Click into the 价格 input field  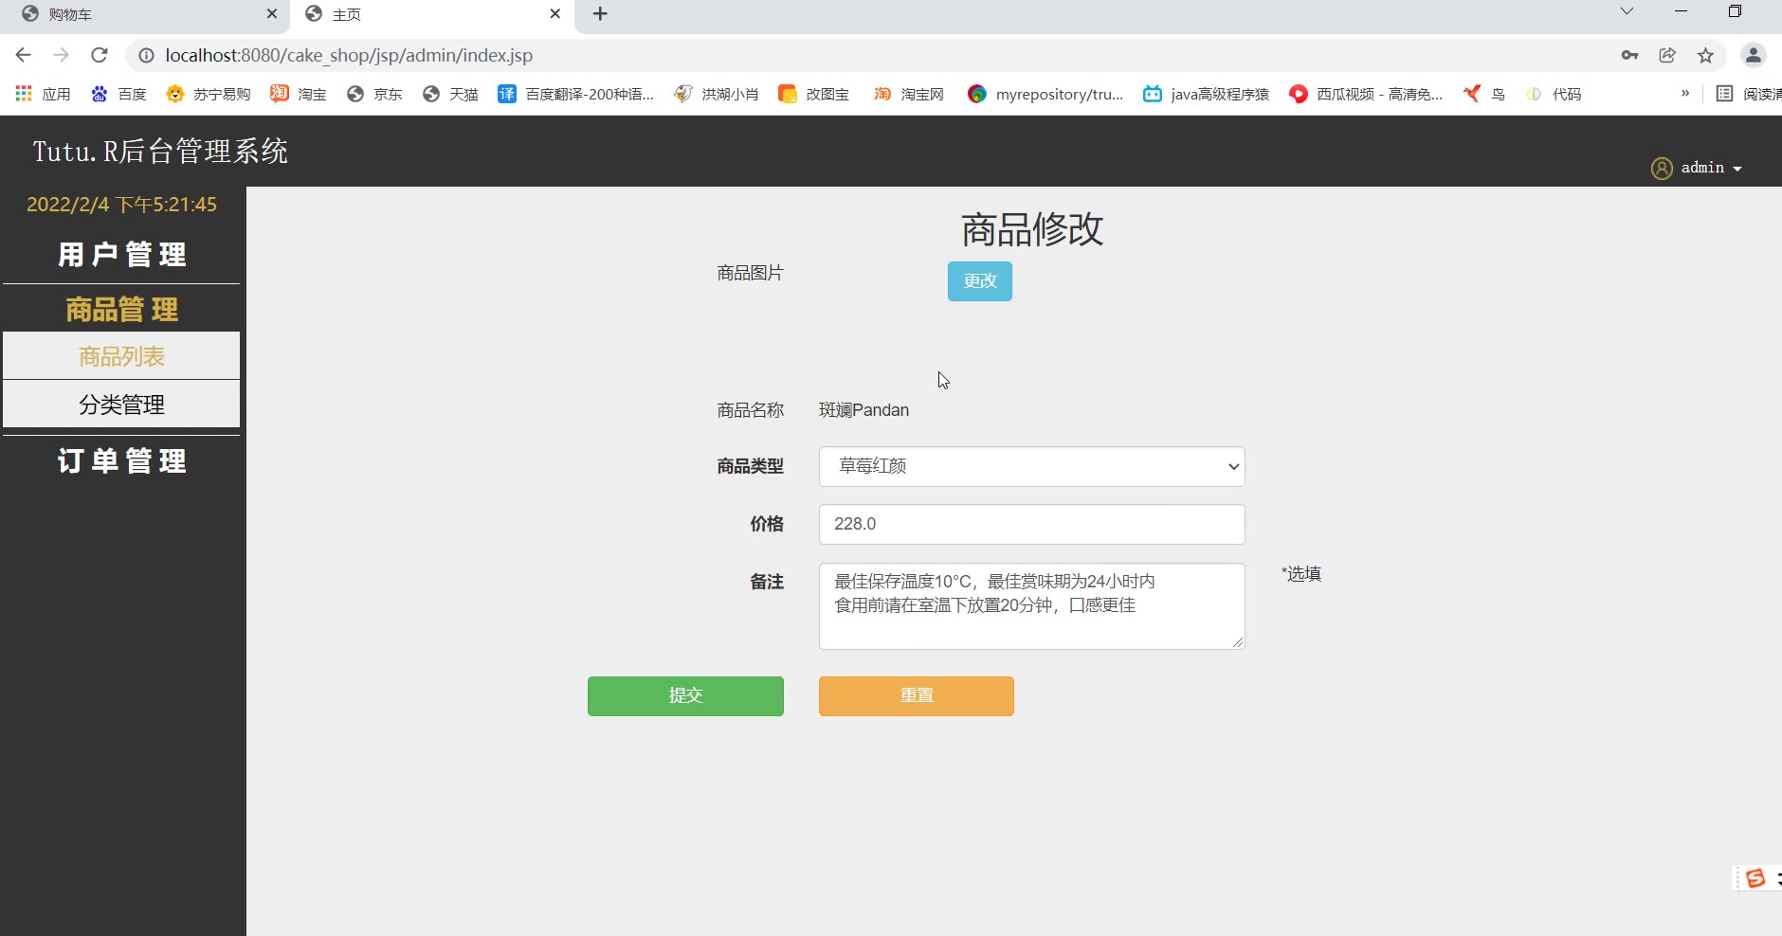tap(1031, 524)
